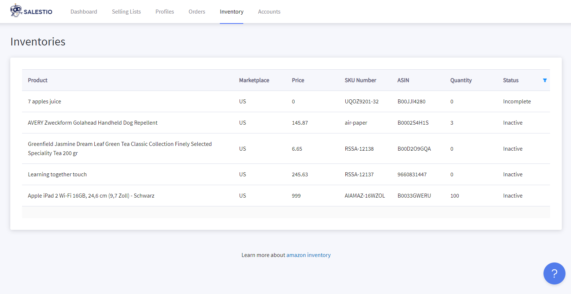This screenshot has height=294, width=571.
Task: Click the Status column header text
Action: point(511,80)
